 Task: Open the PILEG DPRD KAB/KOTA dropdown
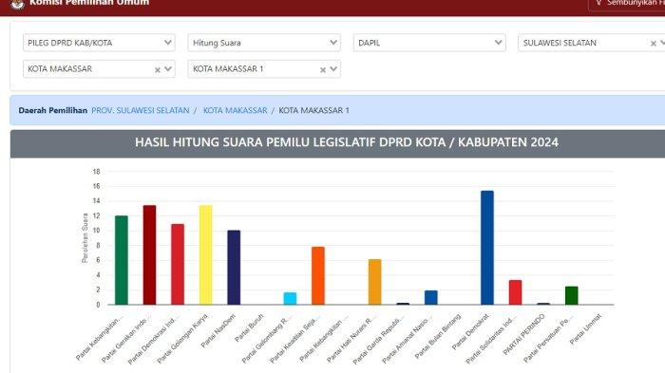99,43
